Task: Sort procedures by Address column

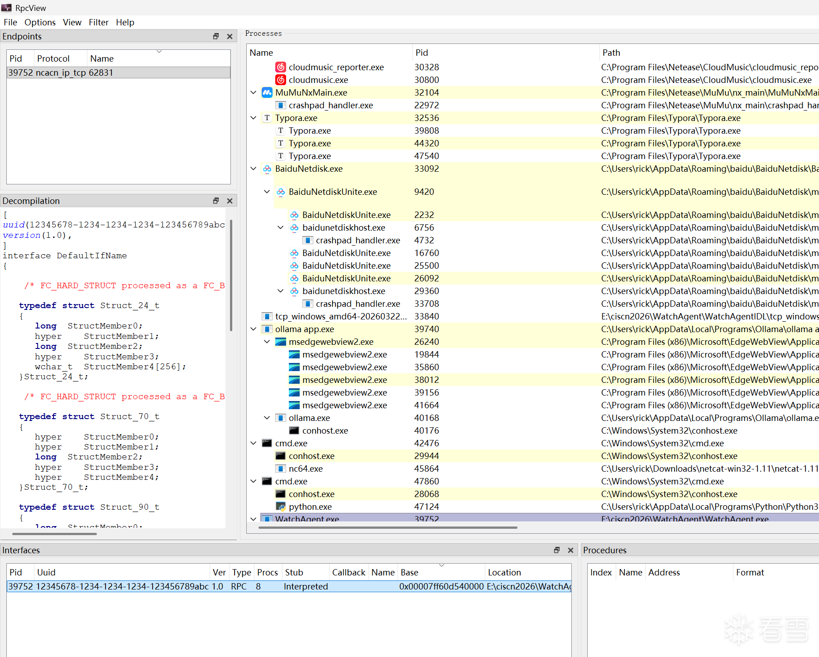Action: (689, 572)
